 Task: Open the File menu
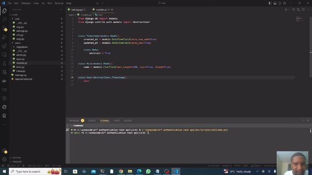pyautogui.click(x=10, y=3)
